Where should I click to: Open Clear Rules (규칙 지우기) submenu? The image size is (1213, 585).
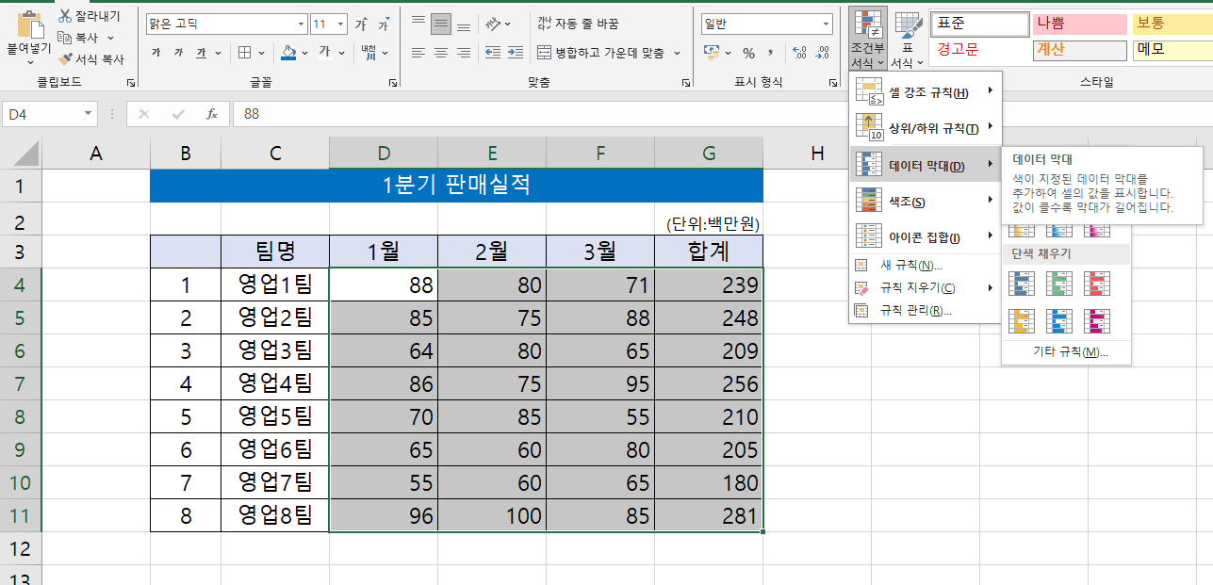pos(926,287)
